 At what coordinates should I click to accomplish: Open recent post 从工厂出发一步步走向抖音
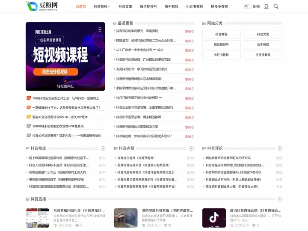[139, 50]
